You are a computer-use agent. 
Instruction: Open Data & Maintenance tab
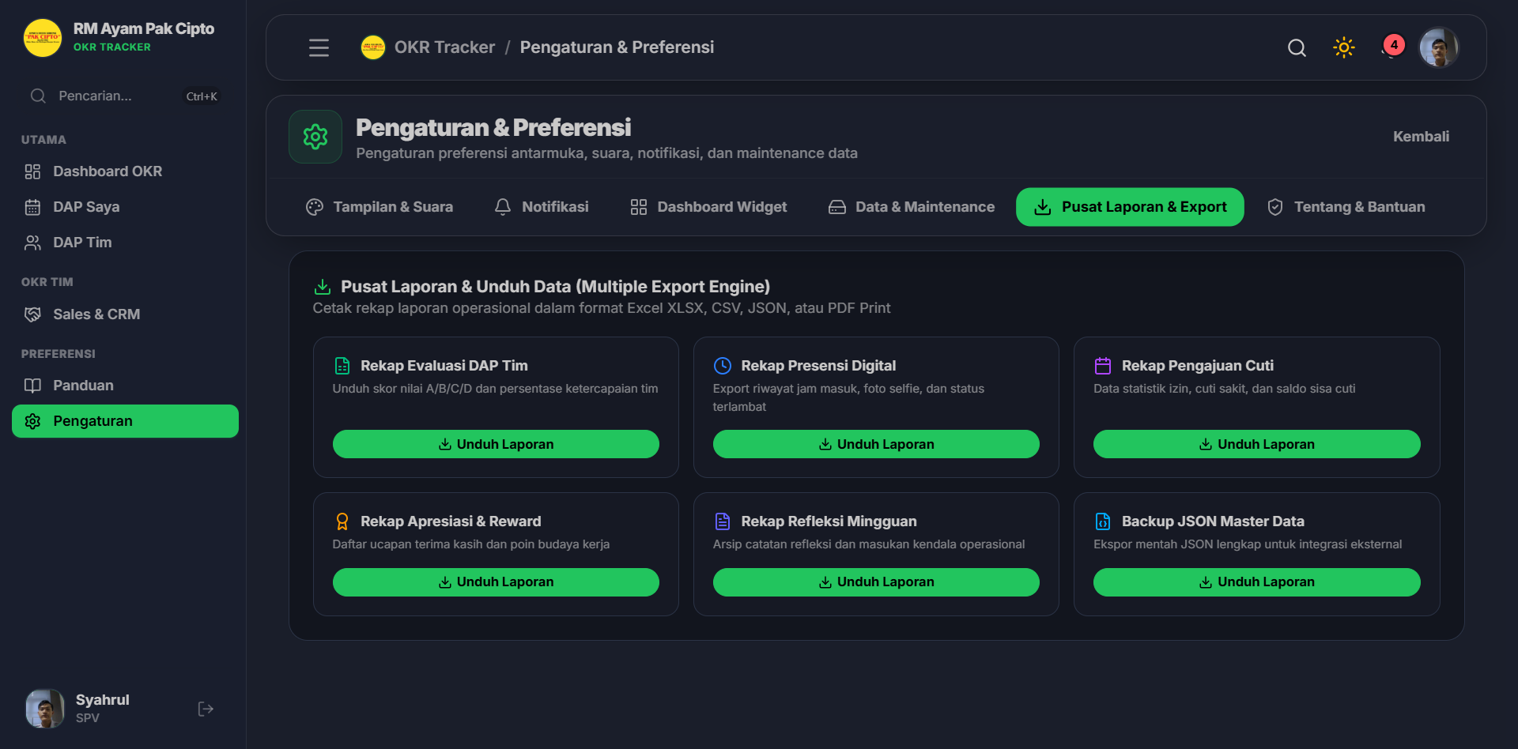(x=911, y=207)
